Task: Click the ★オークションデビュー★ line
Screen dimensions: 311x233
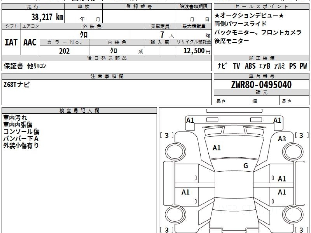Action: point(249,16)
